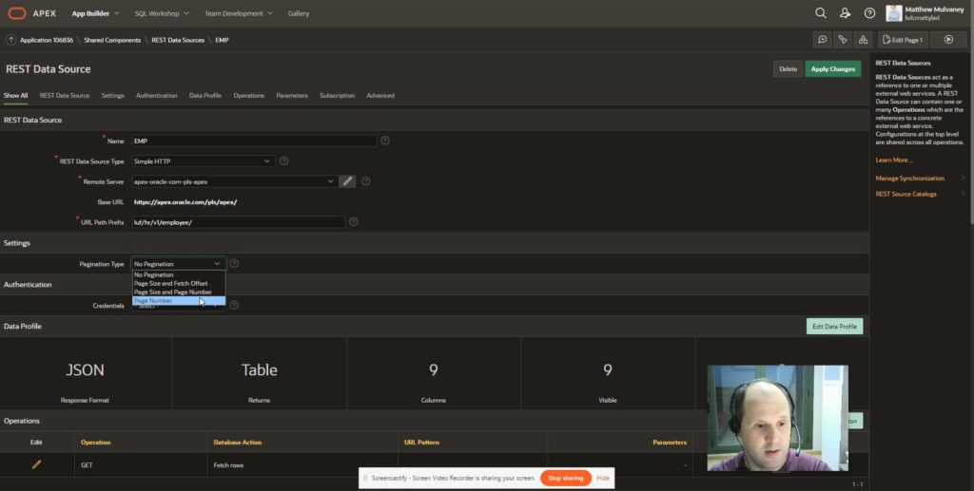Click the up arrow beside Application 106836
The width and height of the screenshot is (974, 491).
(x=10, y=40)
